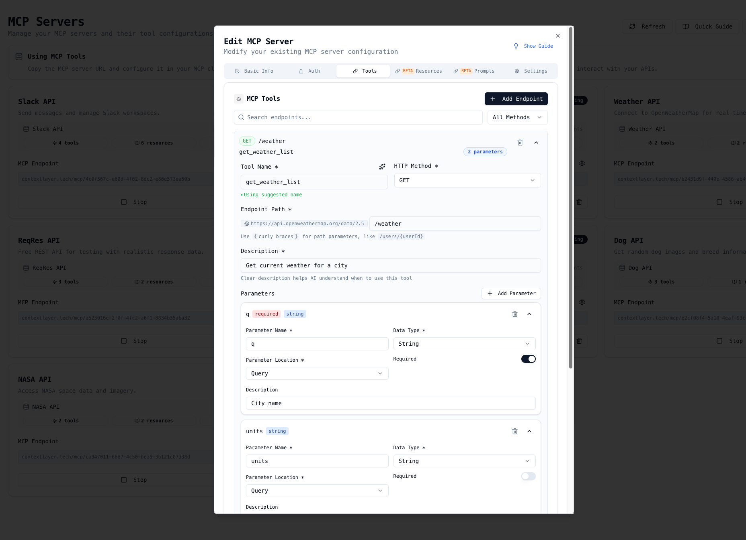
Task: Click the search magnifier icon in endpoints field
Action: click(241, 117)
